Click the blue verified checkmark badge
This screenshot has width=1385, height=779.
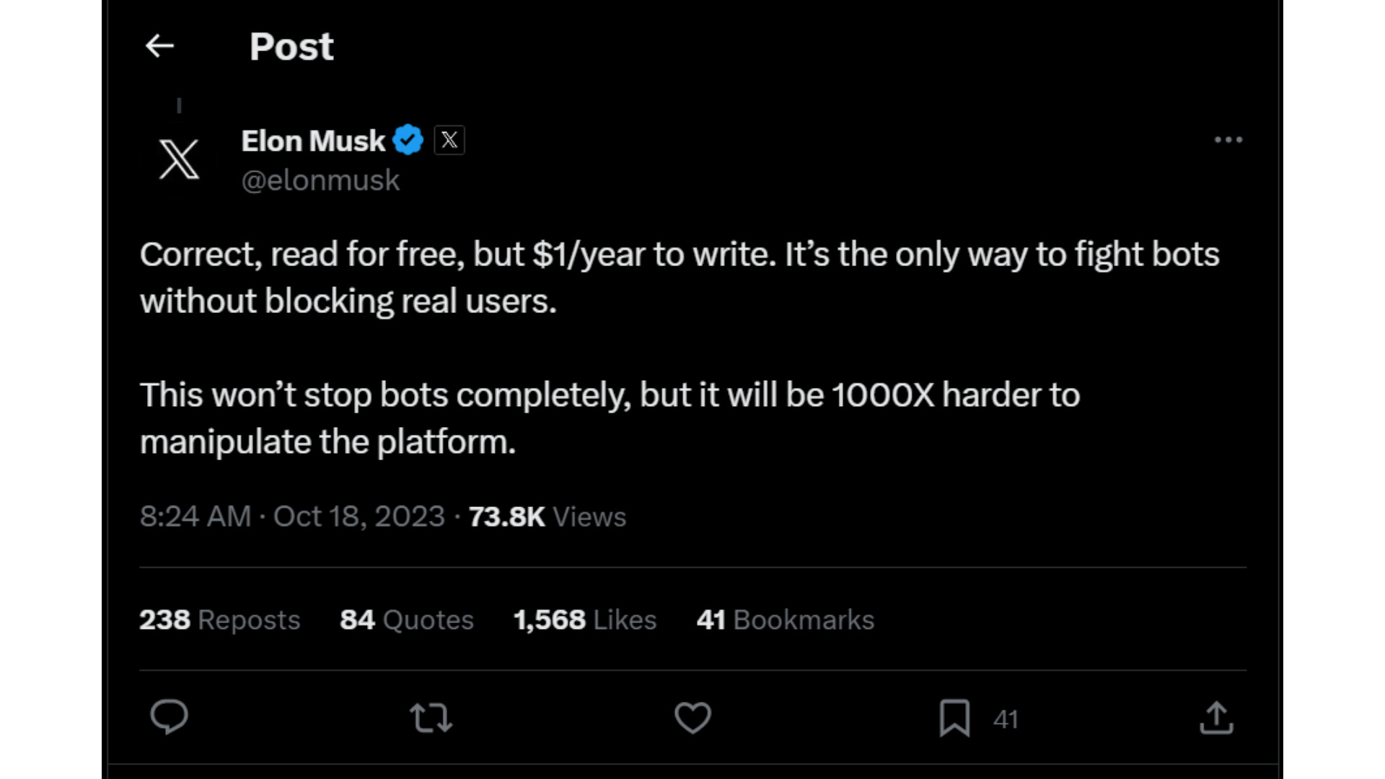click(408, 140)
